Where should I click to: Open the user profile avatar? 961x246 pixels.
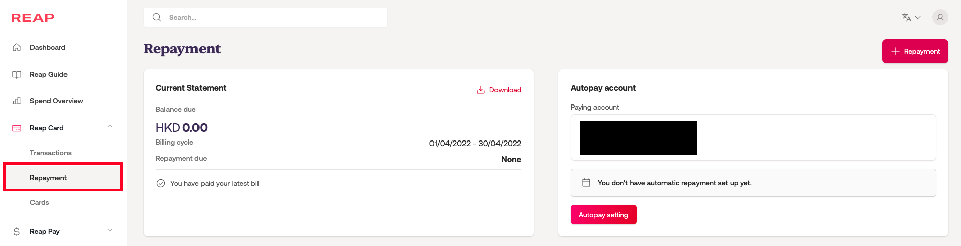(x=940, y=17)
